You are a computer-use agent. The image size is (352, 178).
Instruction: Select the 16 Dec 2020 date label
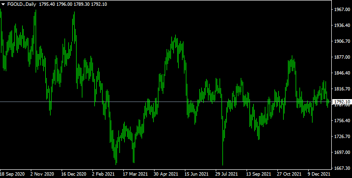[x=74, y=174]
